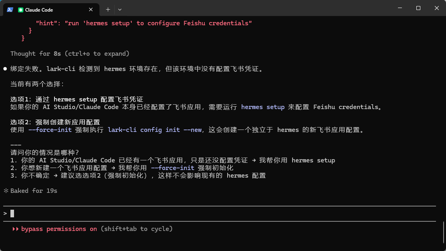Open the new-tab profile dropdown
Image resolution: width=446 pixels, height=251 pixels.
coord(120,10)
